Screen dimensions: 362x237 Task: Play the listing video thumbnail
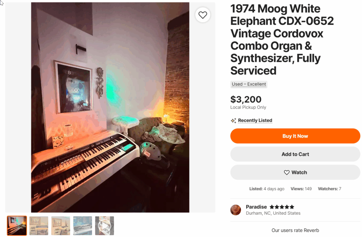click(104, 225)
